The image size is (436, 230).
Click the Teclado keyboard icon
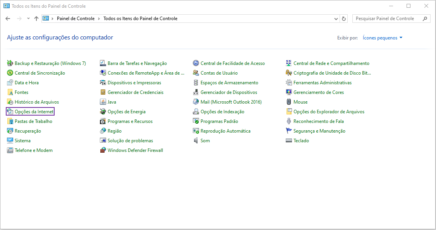pyautogui.click(x=288, y=141)
